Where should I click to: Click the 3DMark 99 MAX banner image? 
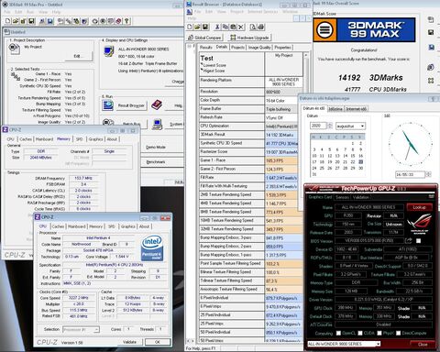[364, 29]
